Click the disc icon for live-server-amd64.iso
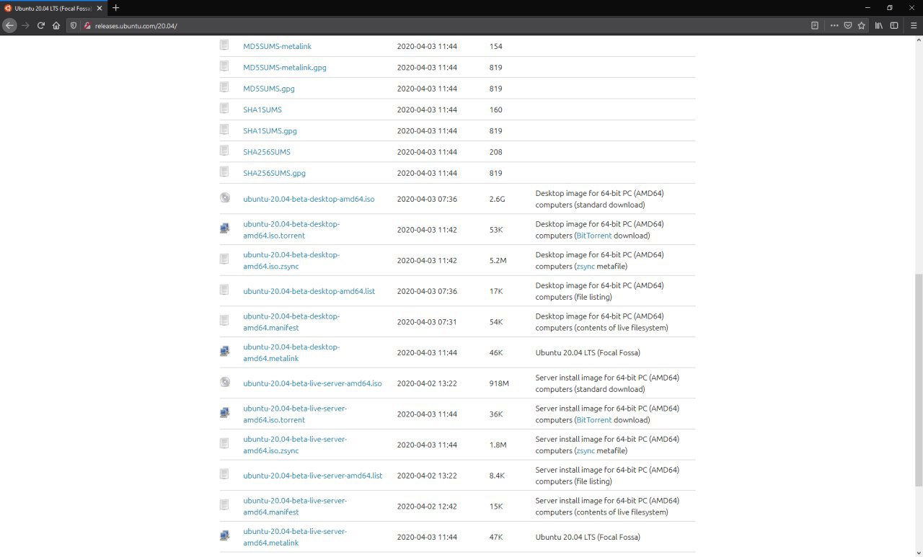The height and width of the screenshot is (557, 923). tap(225, 383)
